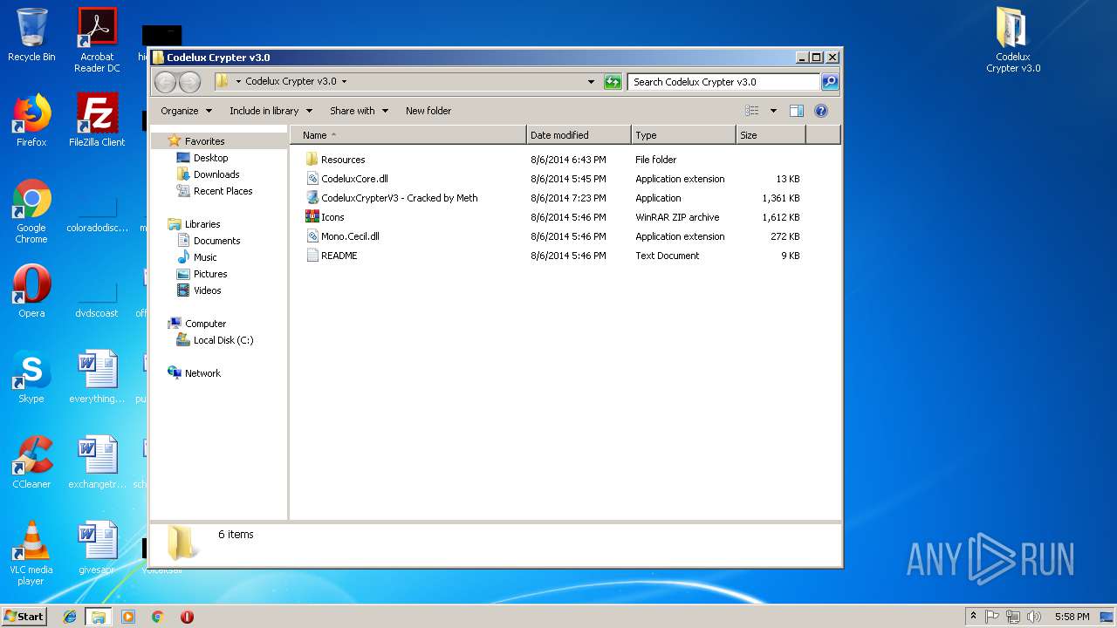Open the change view options arrow
Viewport: 1117px width, 628px height.
pos(773,111)
